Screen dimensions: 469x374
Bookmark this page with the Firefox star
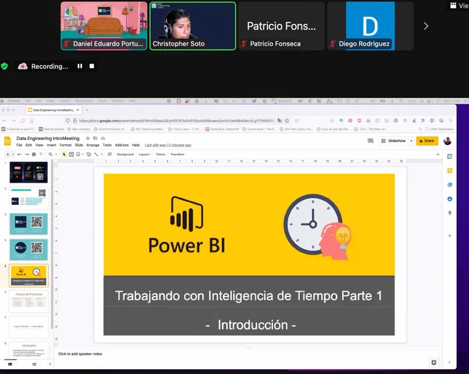(x=287, y=121)
